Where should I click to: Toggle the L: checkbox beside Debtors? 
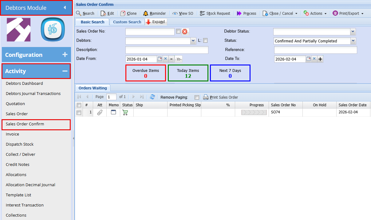(x=205, y=41)
